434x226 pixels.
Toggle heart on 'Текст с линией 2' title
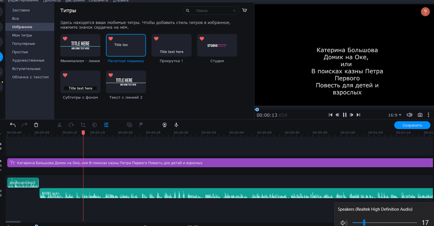[x=111, y=75]
